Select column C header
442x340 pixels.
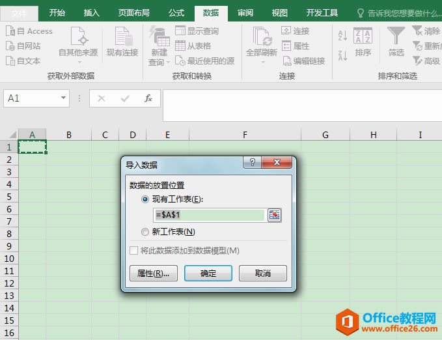[105, 135]
